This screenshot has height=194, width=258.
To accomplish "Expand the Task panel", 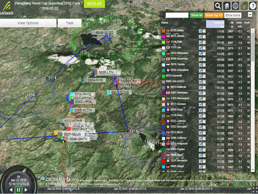I will pyautogui.click(x=70, y=23).
